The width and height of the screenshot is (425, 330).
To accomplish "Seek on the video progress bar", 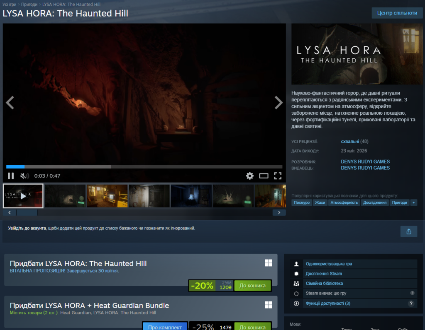I will click(144, 166).
